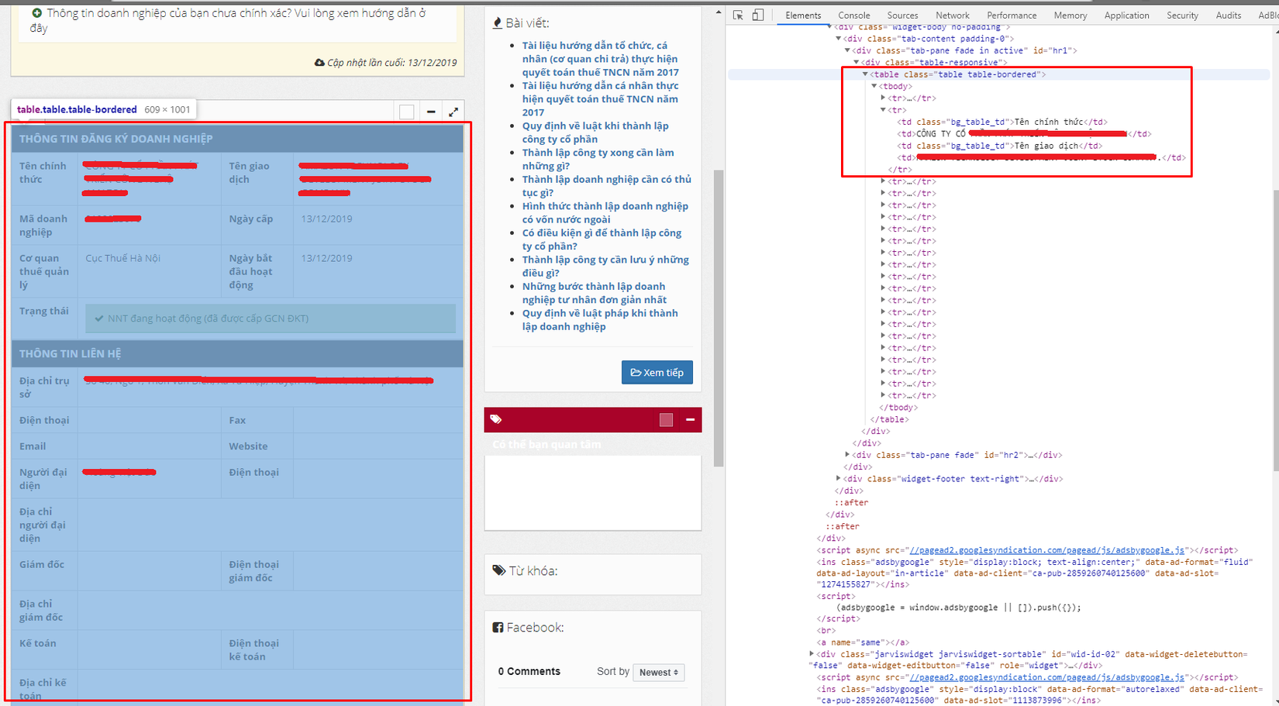Click the tags icon in the red widget header
This screenshot has width=1279, height=706.
496,419
